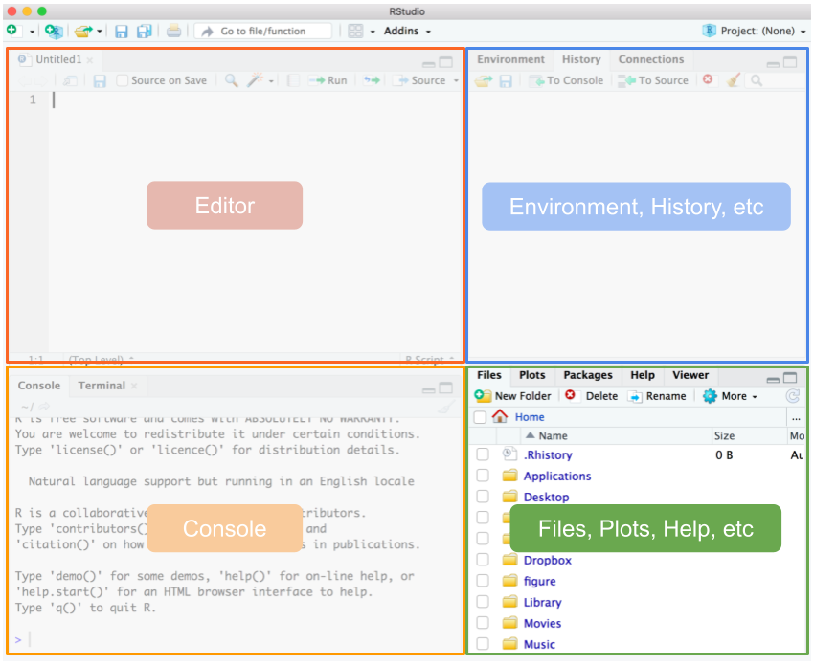The image size is (814, 665).
Task: Click the Rename button in Files pane
Action: pos(657,396)
